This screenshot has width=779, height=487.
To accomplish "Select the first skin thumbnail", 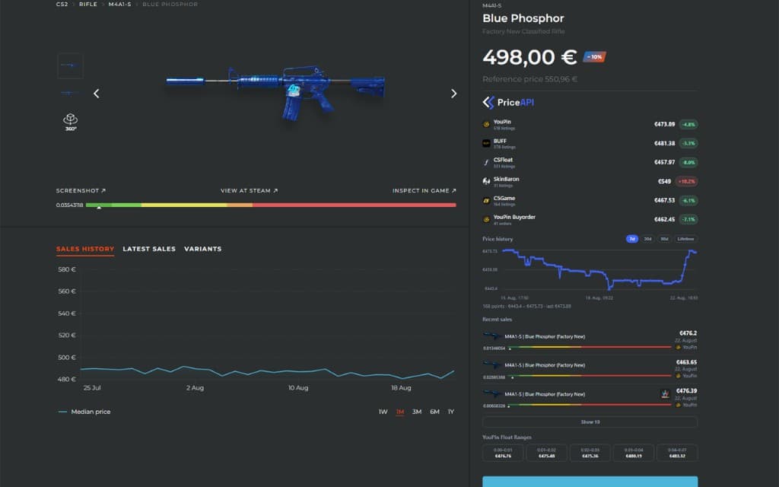I will click(x=70, y=65).
